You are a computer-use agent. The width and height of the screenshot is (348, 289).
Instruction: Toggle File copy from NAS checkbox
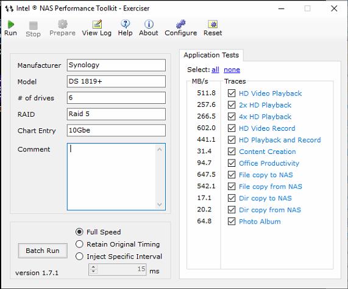pyautogui.click(x=232, y=186)
